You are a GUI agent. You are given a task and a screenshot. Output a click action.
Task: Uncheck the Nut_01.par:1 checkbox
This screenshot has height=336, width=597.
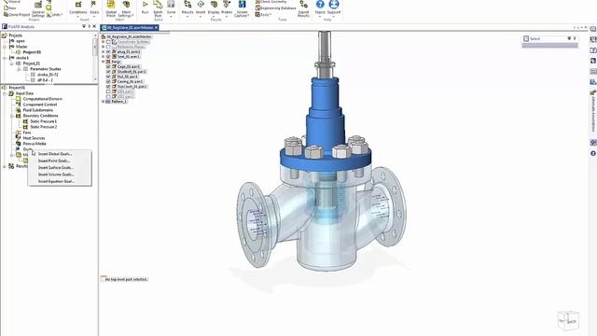click(108, 77)
